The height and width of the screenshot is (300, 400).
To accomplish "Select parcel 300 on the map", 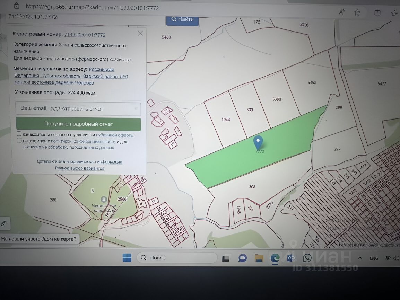I will 250,109.
